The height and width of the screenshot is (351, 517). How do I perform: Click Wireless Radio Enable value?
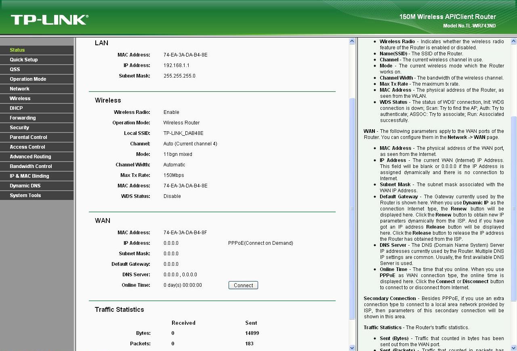[171, 112]
